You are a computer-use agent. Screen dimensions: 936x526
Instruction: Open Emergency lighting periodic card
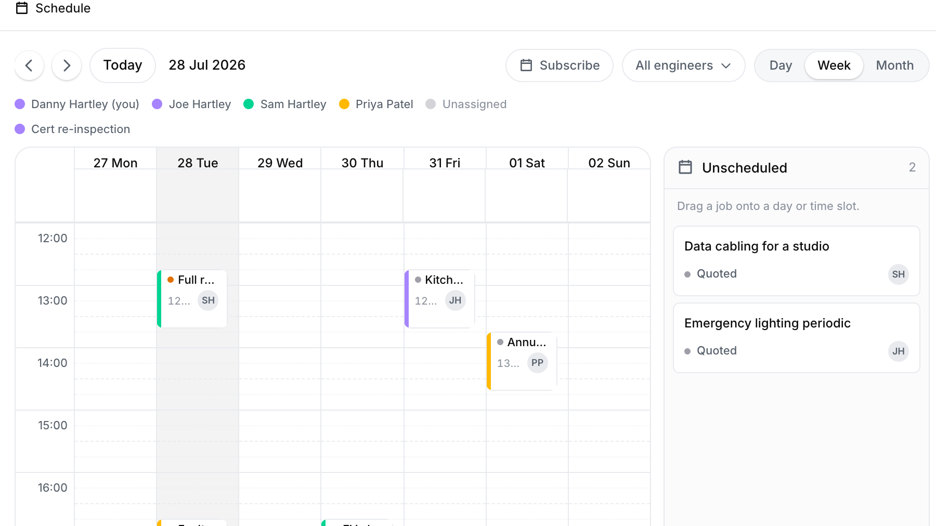point(797,338)
